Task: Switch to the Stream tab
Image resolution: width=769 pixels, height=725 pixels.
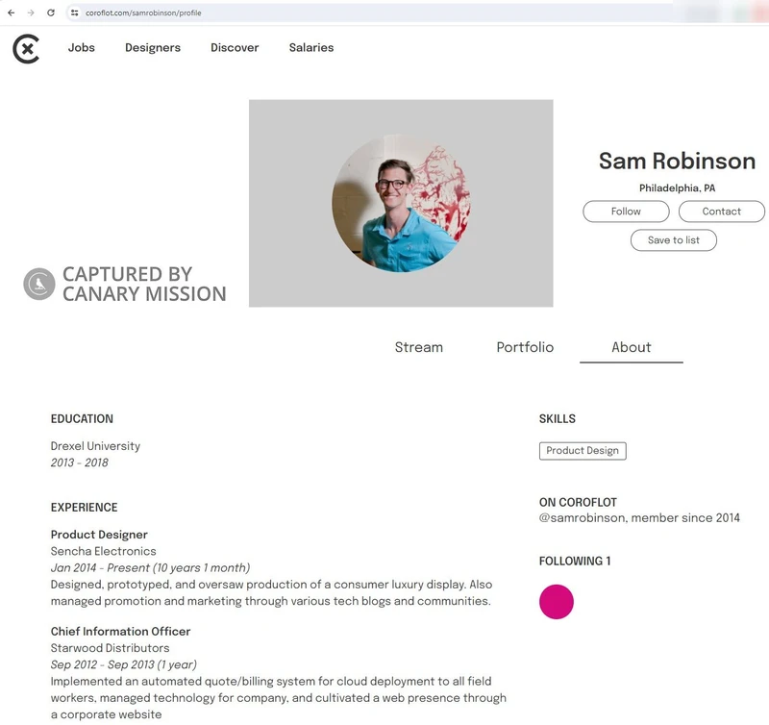Action: click(x=419, y=347)
